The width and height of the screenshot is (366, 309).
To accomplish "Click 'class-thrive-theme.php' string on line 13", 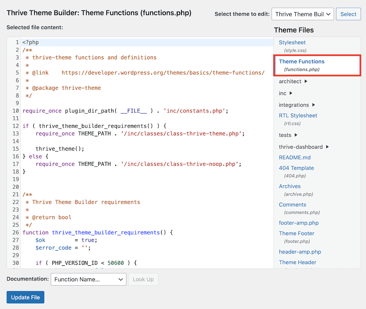I will point(181,134).
